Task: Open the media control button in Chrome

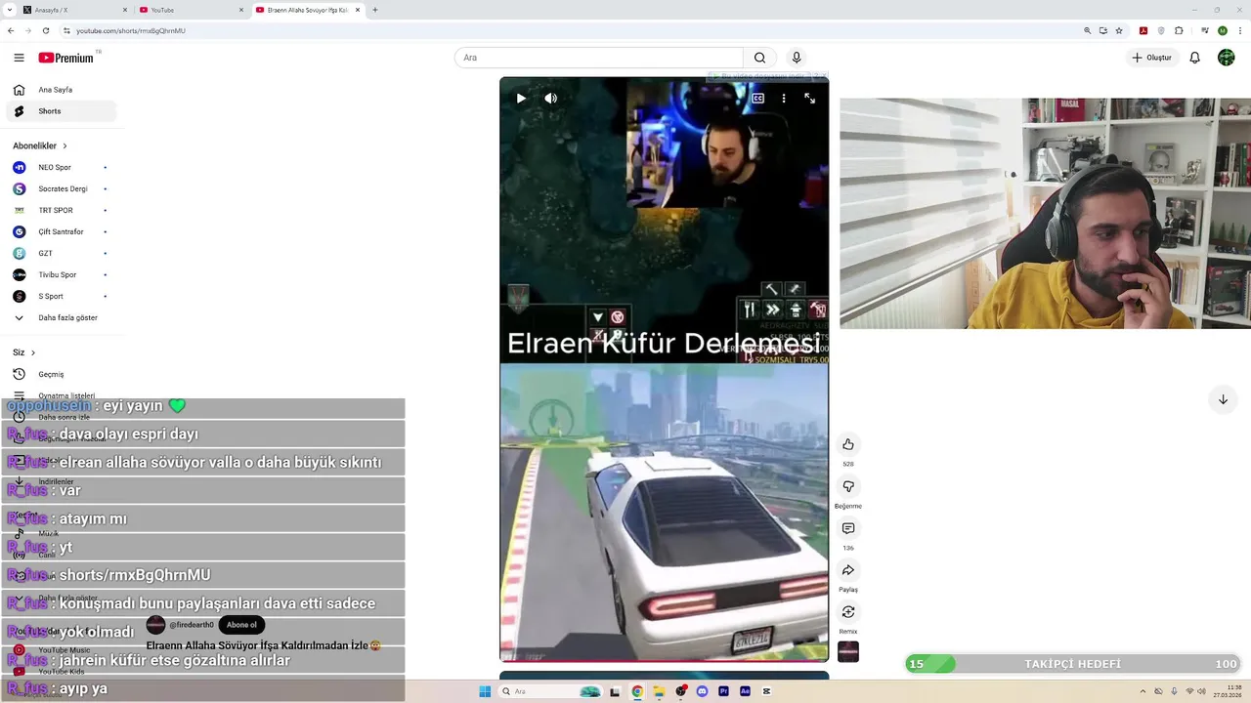Action: pyautogui.click(x=1204, y=30)
